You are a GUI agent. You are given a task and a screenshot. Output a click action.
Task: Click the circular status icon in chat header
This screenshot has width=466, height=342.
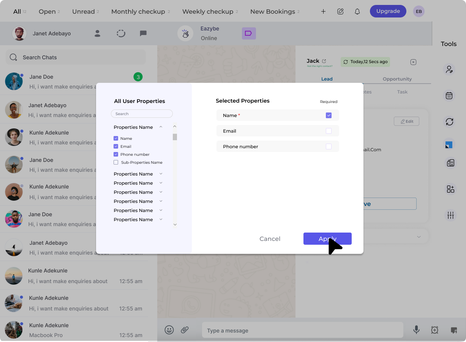pyautogui.click(x=121, y=33)
